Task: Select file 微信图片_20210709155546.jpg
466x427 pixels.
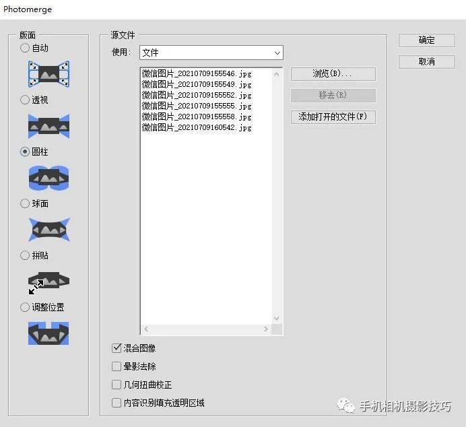Action: click(197, 73)
